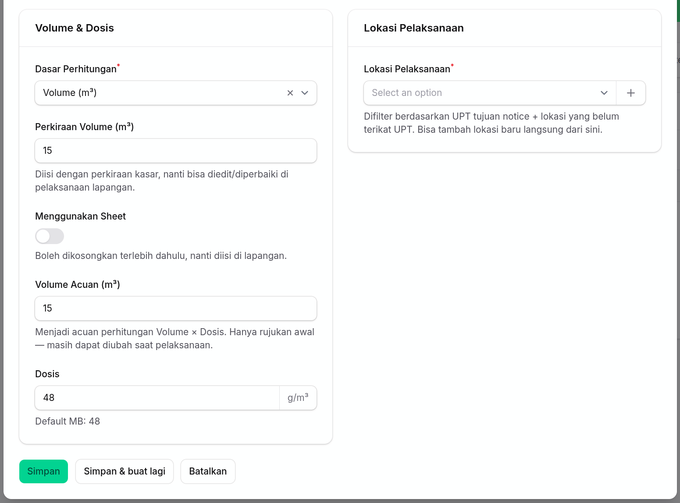Expand the Dasar Perhitungan dropdown chevron
This screenshot has height=503, width=680.
[x=305, y=93]
